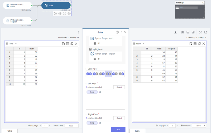Open Join panel help icon
211x133 pixels.
pos(117,32)
